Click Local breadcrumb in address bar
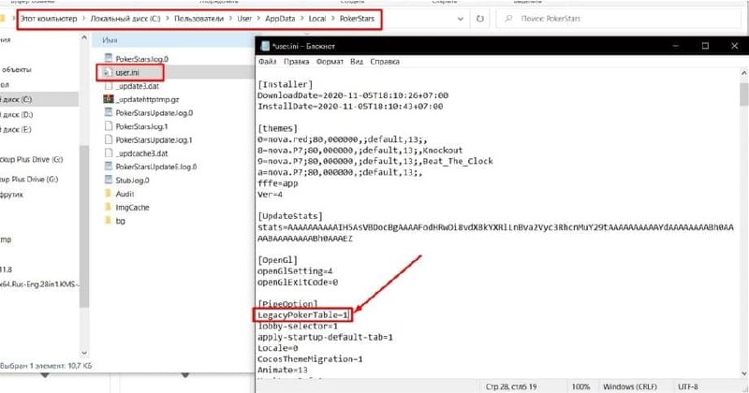The width and height of the screenshot is (749, 393). 317,19
